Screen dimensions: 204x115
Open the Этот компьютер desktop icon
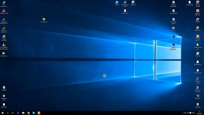4,4
